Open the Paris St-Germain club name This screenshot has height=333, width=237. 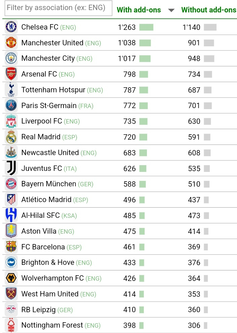pyautogui.click(x=49, y=105)
